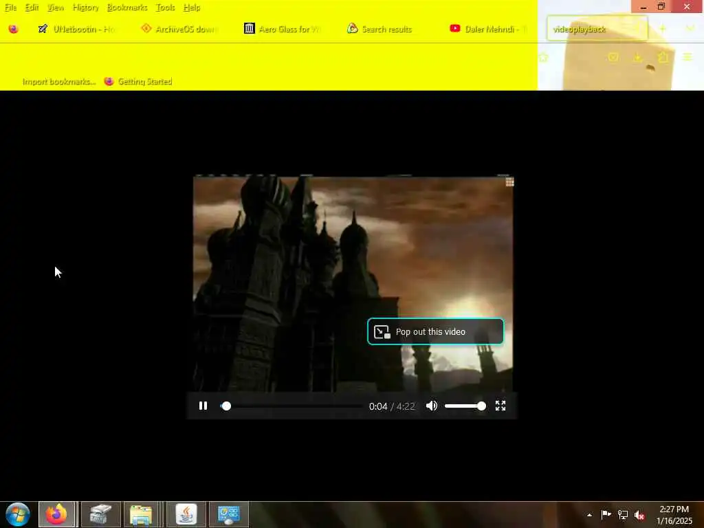This screenshot has width=704, height=528.
Task: Open File Explorer from taskbar
Action: coord(141,514)
